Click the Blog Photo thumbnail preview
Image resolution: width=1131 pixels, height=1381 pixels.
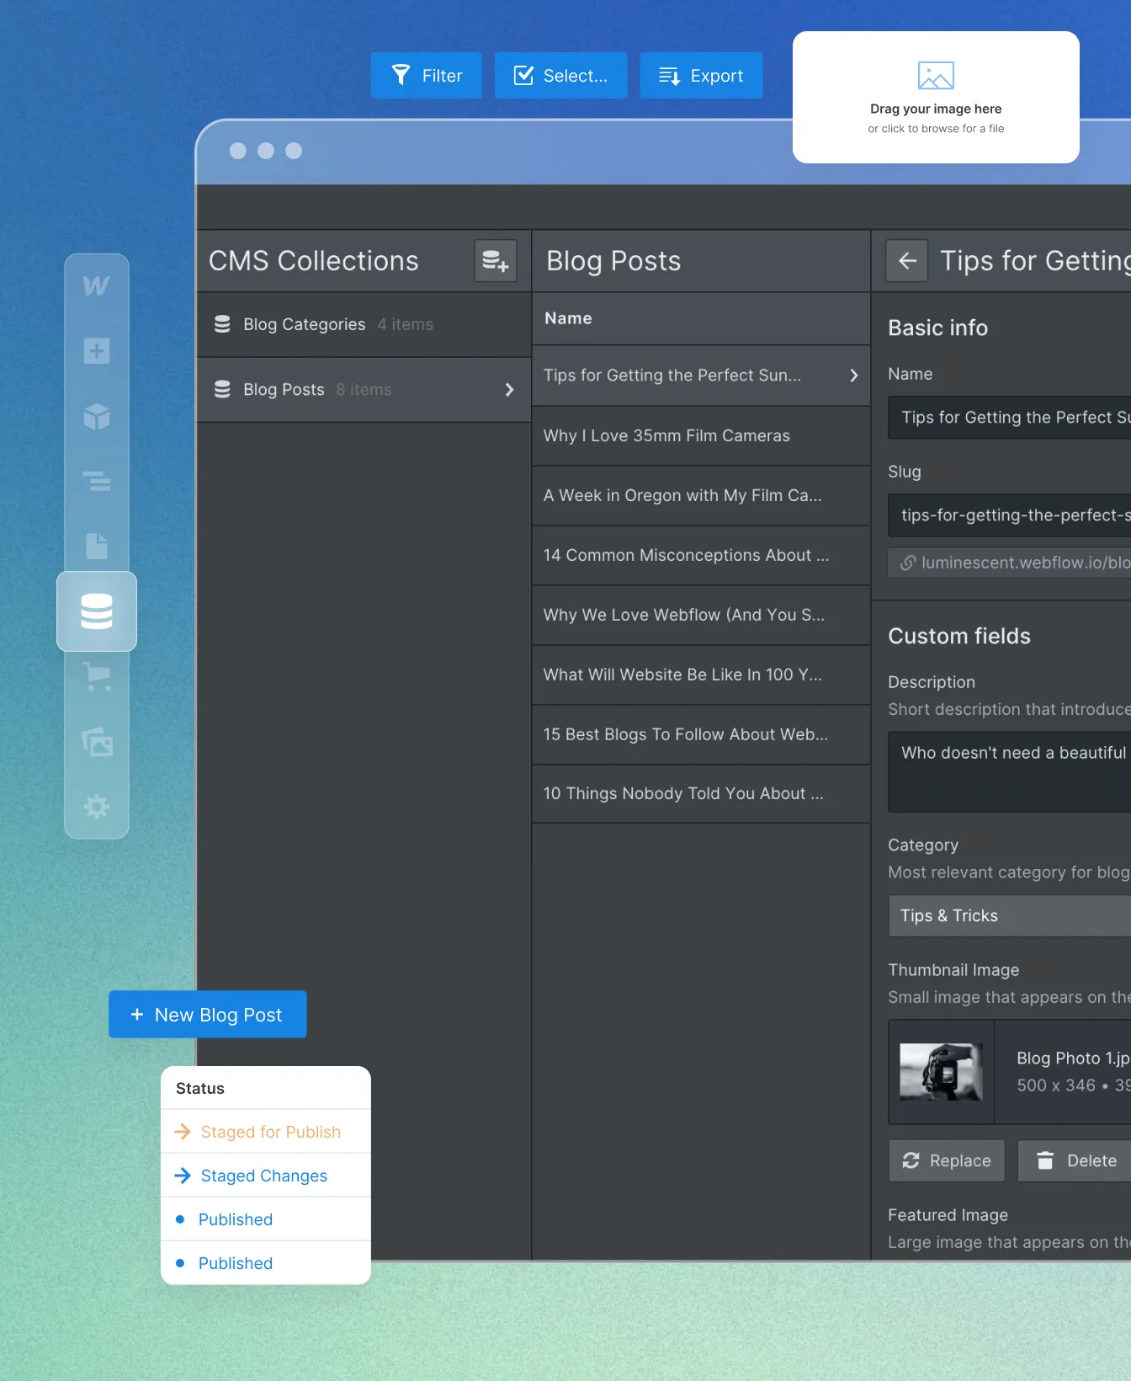coord(941,1072)
